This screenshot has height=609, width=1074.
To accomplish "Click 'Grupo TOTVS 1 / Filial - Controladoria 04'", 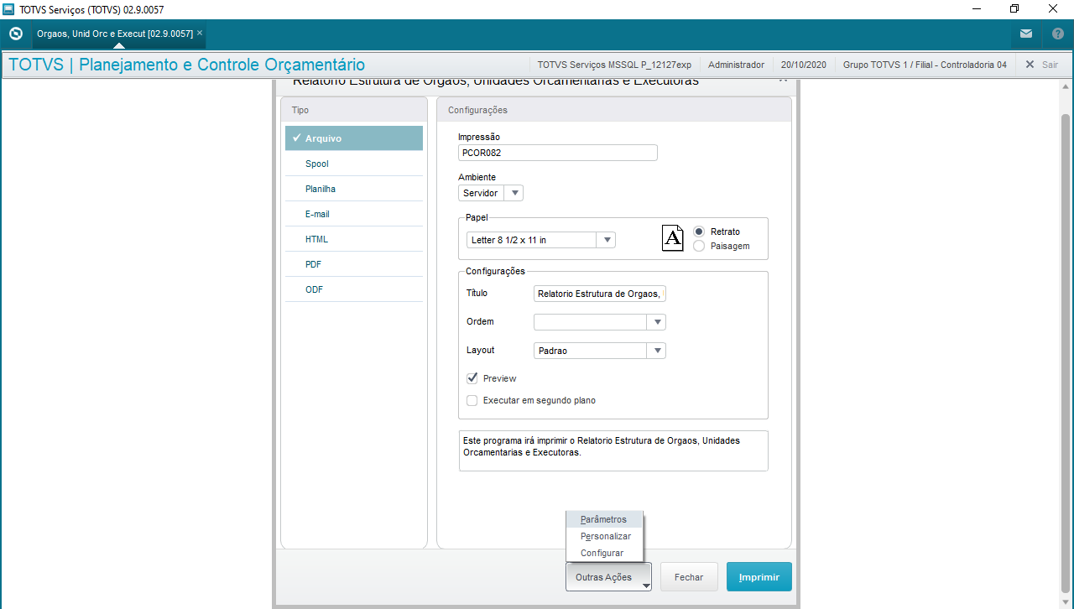I will (925, 65).
